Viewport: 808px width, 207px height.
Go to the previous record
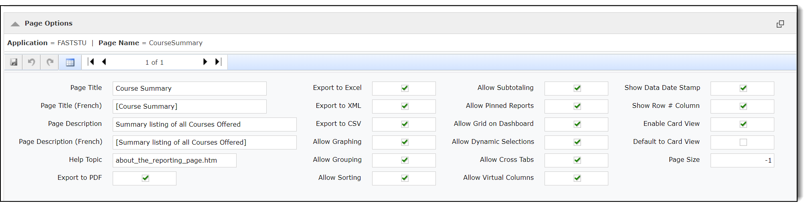point(104,62)
